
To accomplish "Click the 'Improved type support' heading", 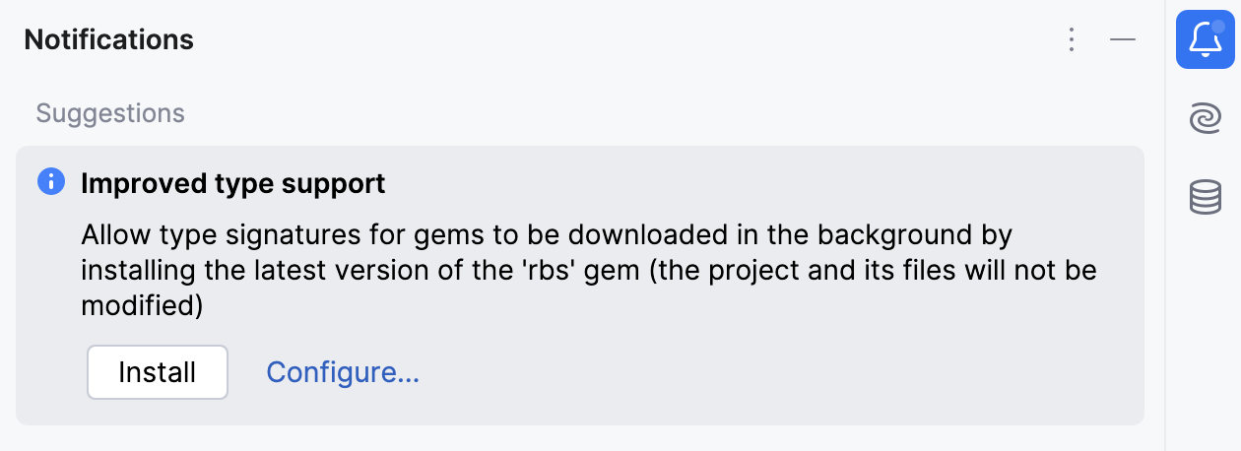I will point(232,183).
